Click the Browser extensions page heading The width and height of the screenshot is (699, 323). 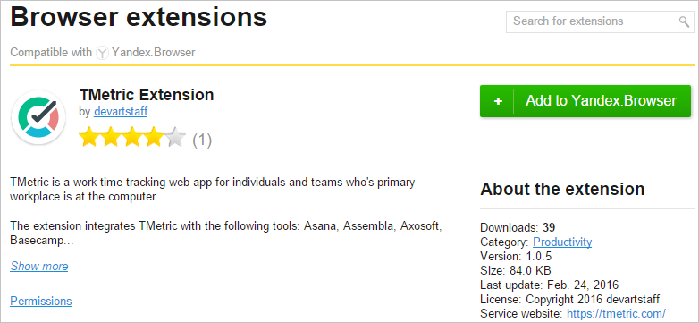pyautogui.click(x=139, y=17)
